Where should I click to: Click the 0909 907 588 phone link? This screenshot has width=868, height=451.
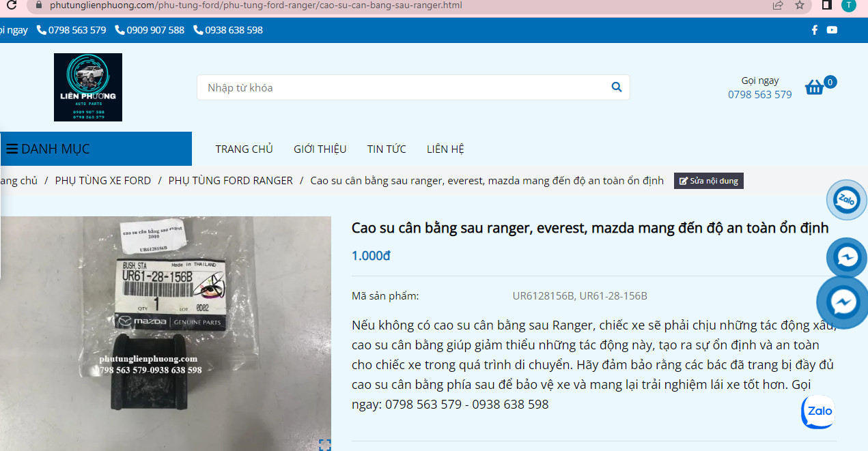(x=150, y=30)
